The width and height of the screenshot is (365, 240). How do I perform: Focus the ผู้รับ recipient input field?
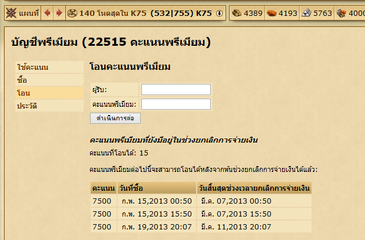[x=176, y=90]
